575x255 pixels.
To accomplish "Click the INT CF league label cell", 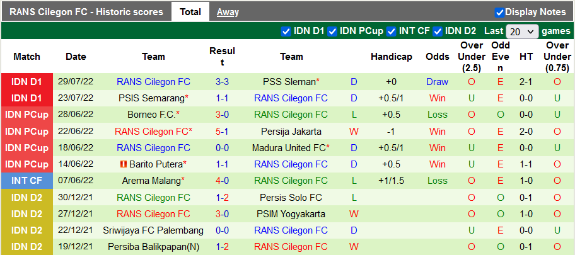I will [26, 181].
